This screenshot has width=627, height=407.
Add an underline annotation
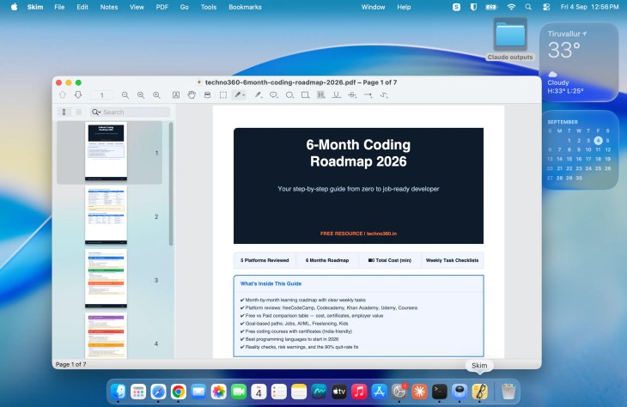point(337,95)
